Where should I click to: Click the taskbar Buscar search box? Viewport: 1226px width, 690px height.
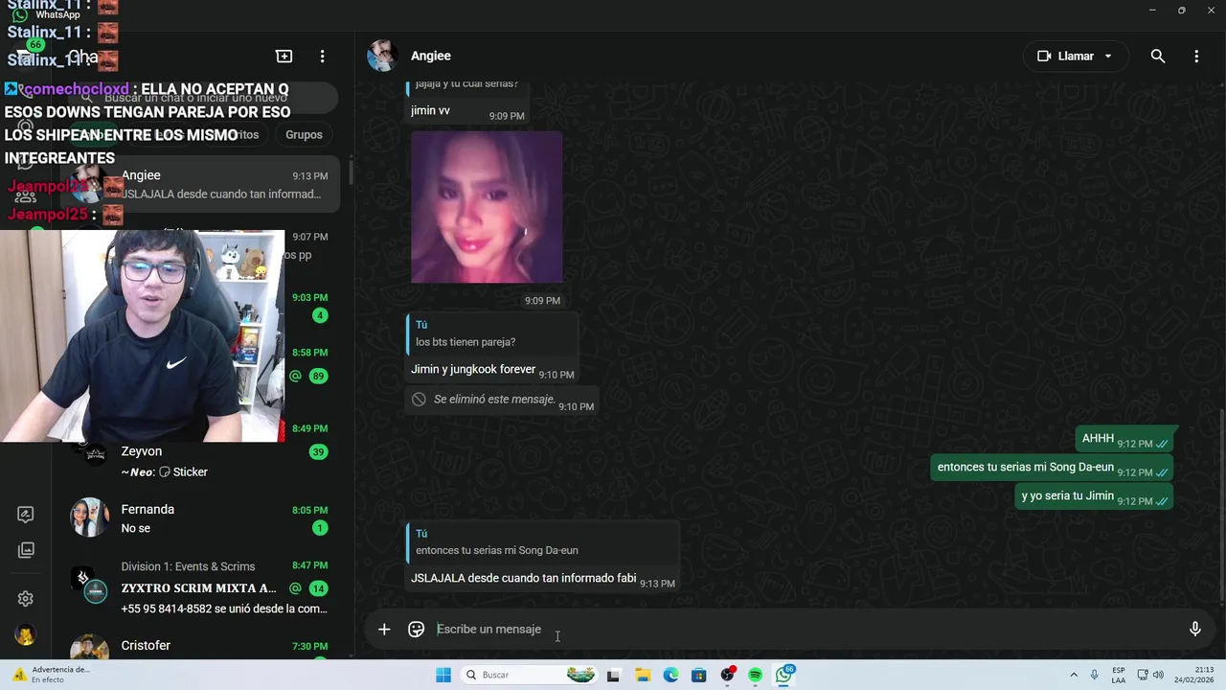tap(530, 675)
